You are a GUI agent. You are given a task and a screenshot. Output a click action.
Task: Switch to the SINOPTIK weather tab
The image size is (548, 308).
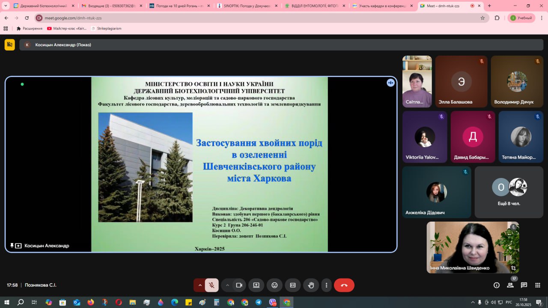[x=246, y=6]
